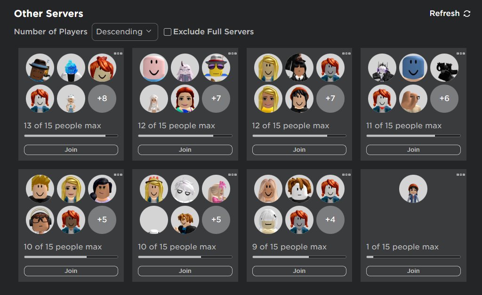Viewport: 482px width, 295px height.
Task: Click the 13 of 15 player capacity bar
Action: tap(71, 136)
